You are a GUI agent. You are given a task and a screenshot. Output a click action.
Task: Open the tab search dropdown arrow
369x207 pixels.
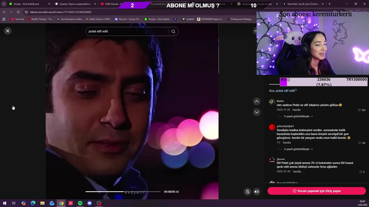pyautogui.click(x=4, y=4)
